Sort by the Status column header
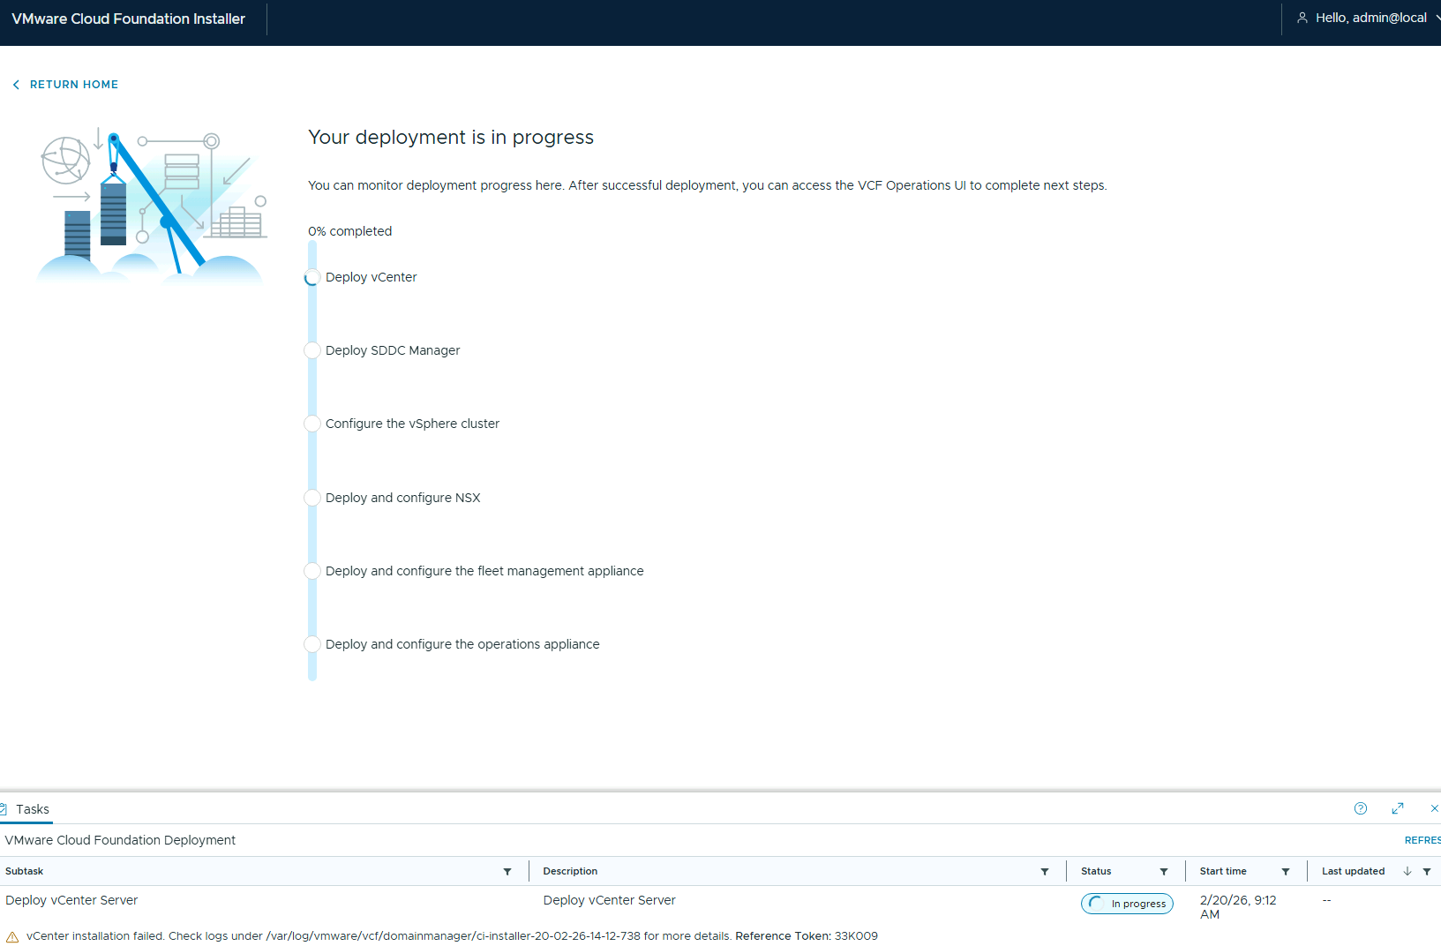 tap(1096, 871)
